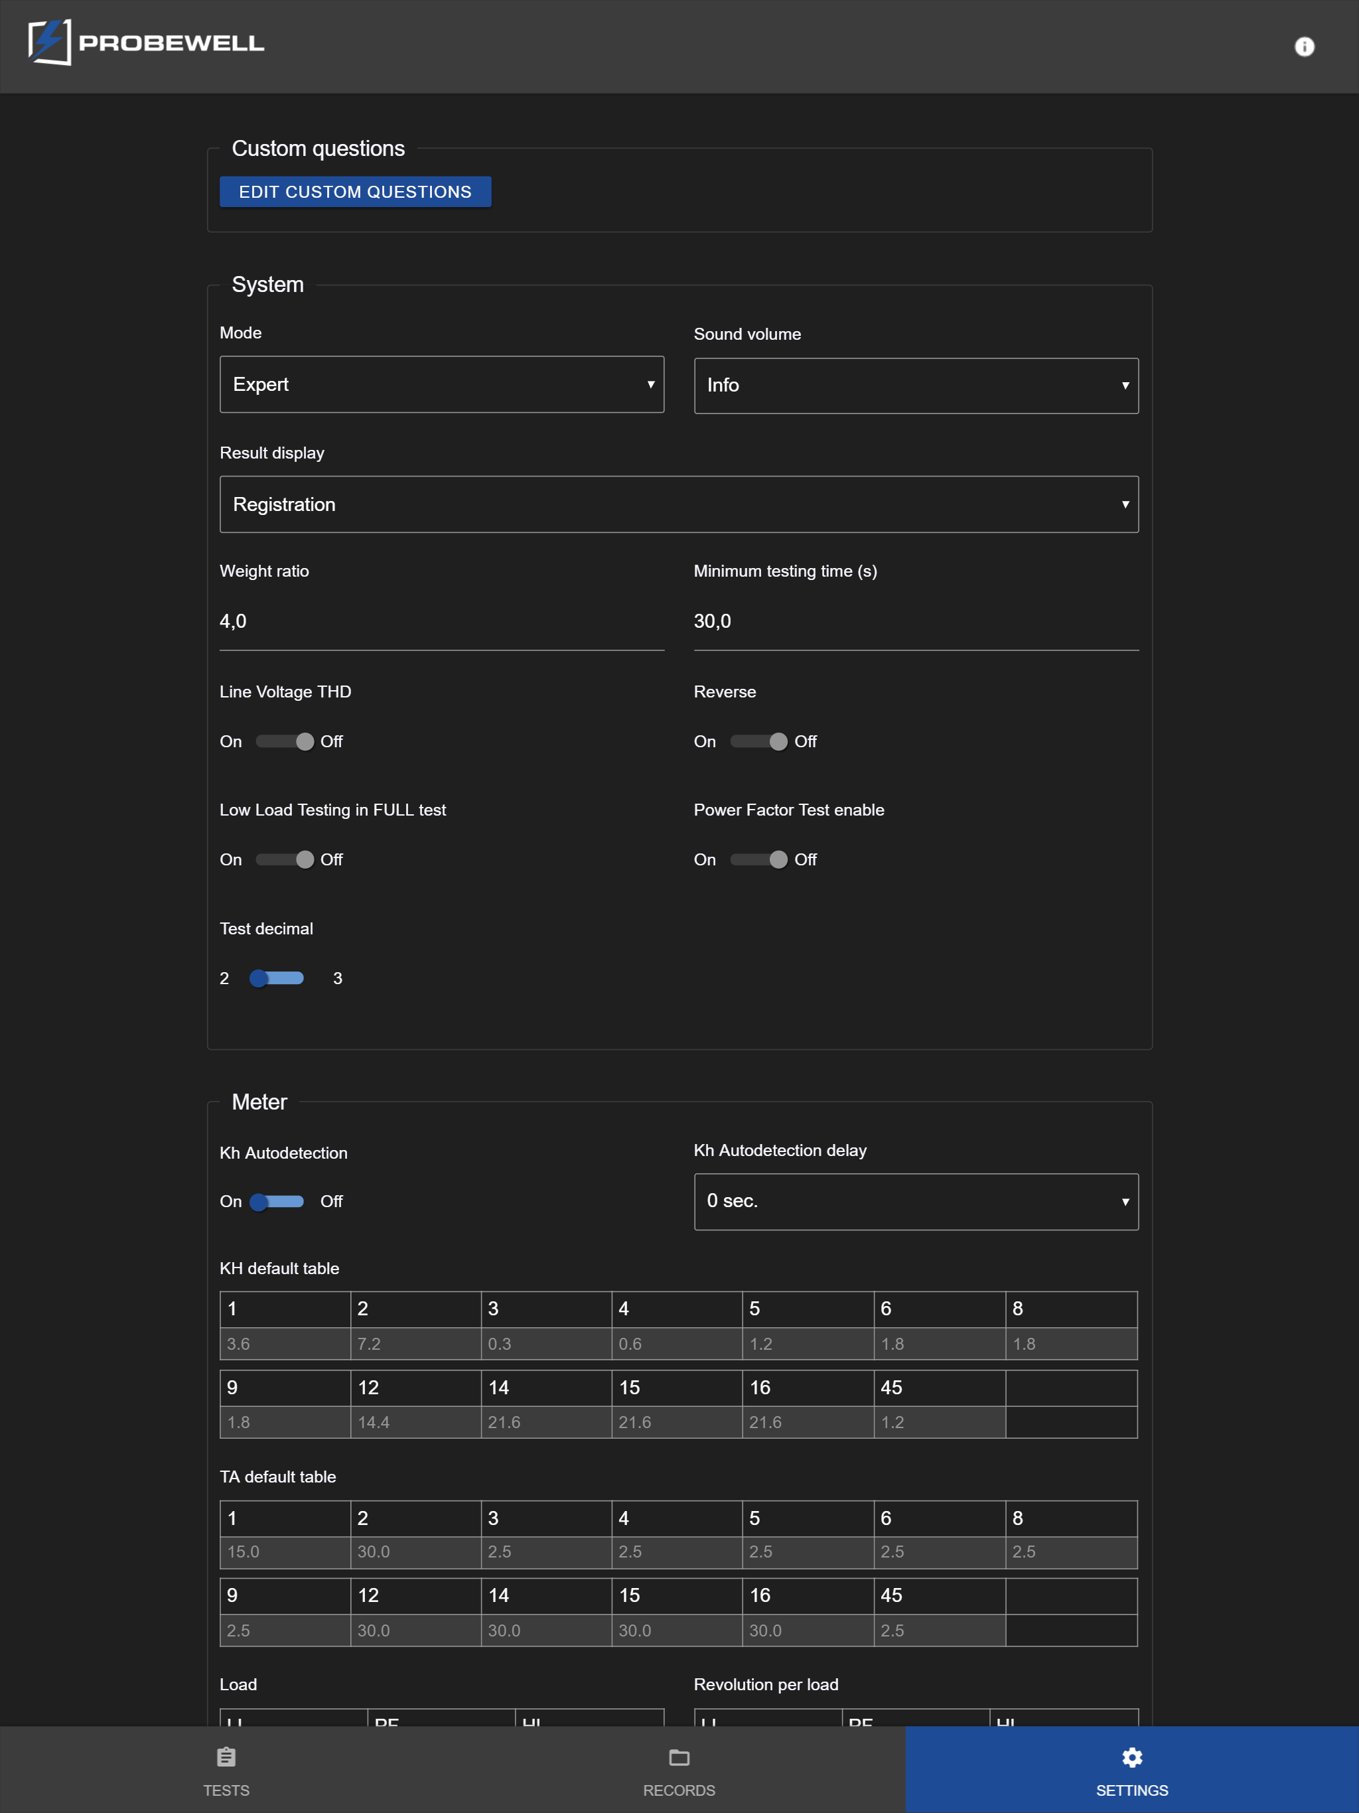Click KH table value 1.2 for form 45
This screenshot has width=1359, height=1813.
pos(940,1422)
